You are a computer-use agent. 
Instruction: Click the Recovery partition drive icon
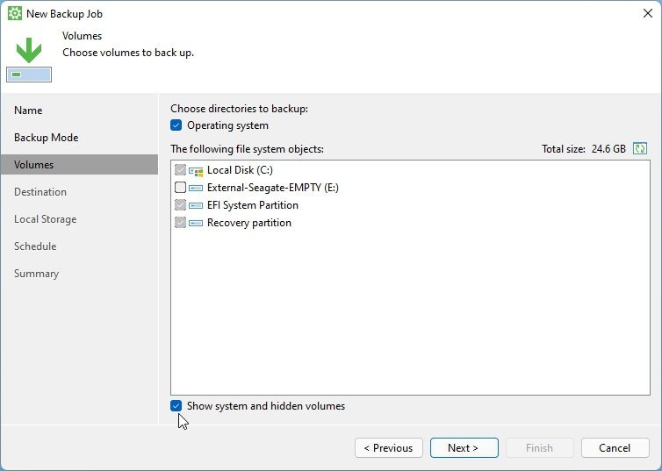pyautogui.click(x=196, y=223)
